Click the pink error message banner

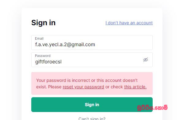pyautogui.click(x=92, y=83)
